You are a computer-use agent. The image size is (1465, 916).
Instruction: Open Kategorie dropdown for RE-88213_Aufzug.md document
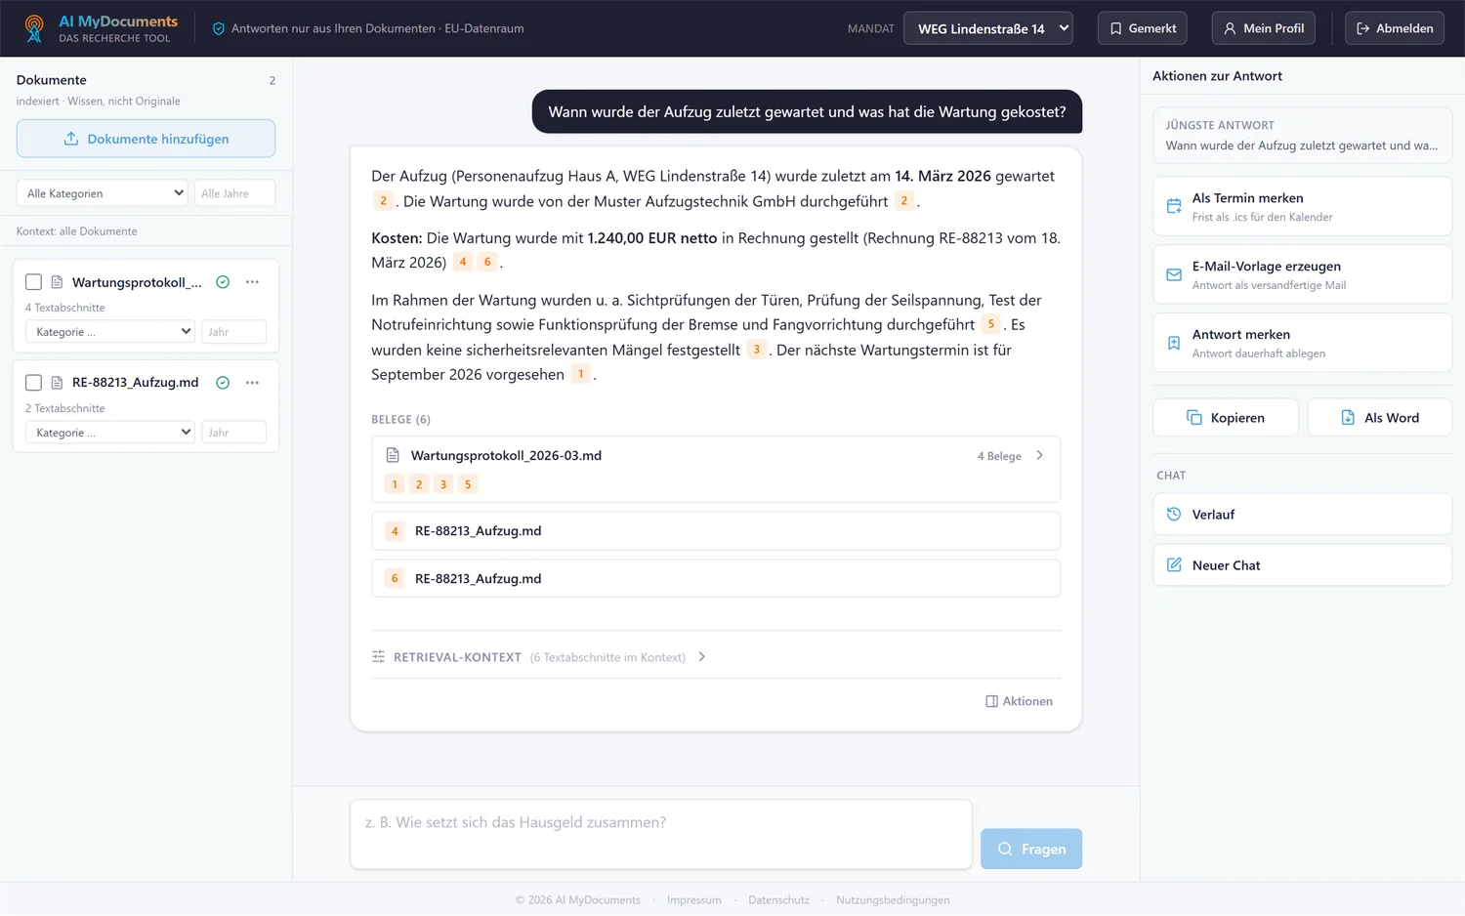[x=110, y=433]
